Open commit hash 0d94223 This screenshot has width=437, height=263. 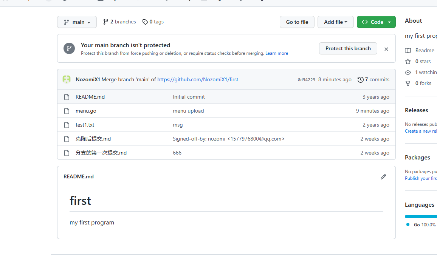point(306,80)
